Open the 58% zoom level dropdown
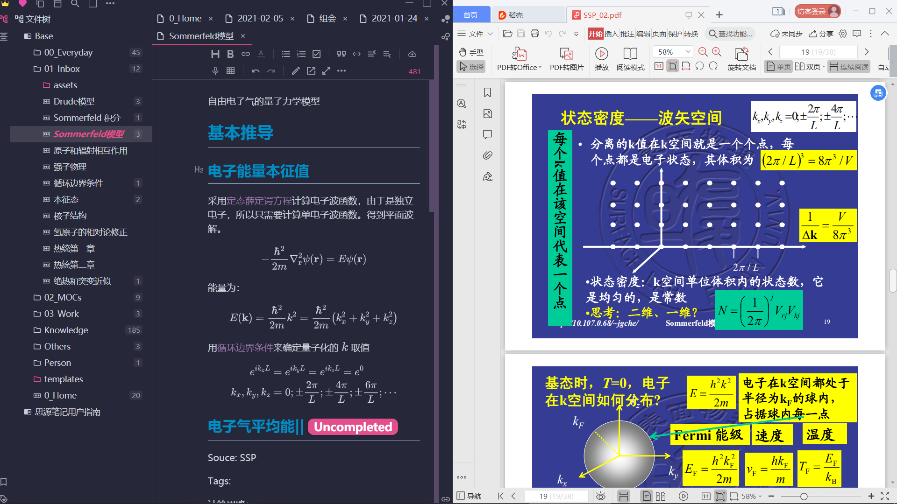The width and height of the screenshot is (897, 504). (688, 52)
